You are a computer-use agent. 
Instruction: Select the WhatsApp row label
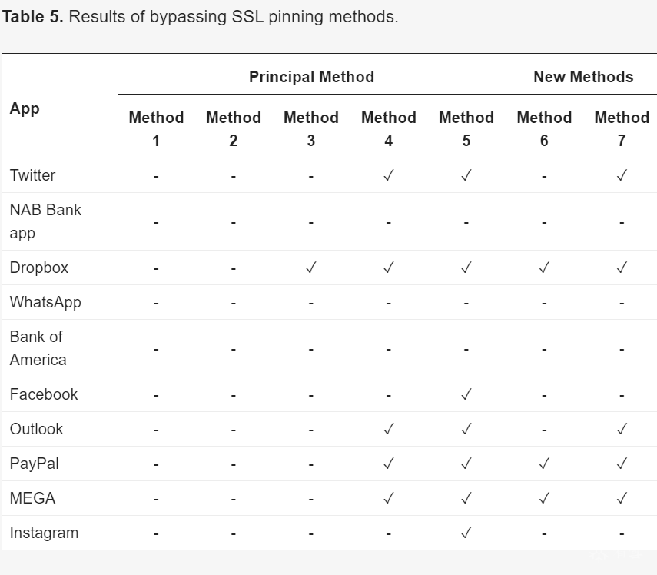[45, 302]
